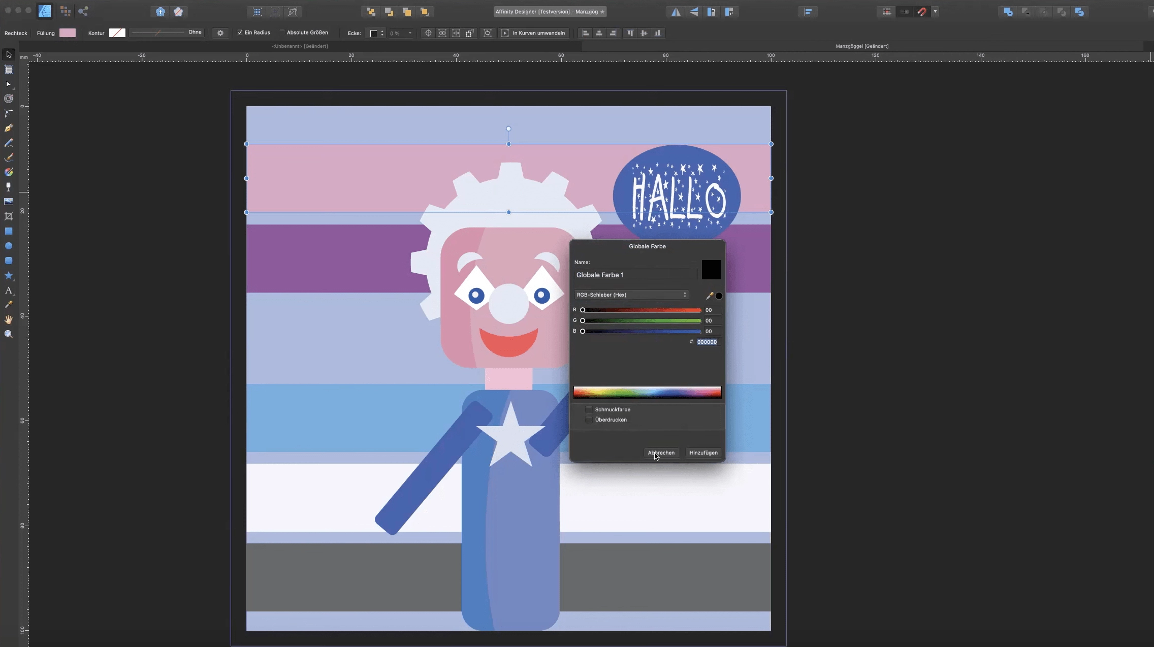
Task: Enable the Überdrucken checkbox
Action: pos(589,420)
